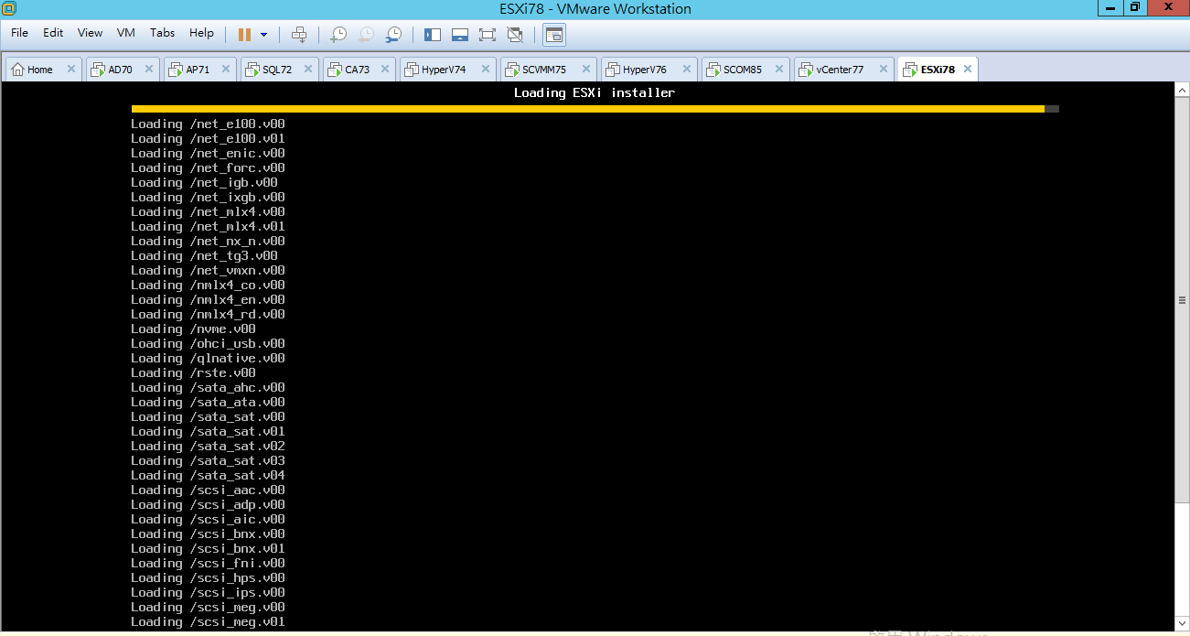
Task: Toggle the console view icon
Action: [554, 35]
